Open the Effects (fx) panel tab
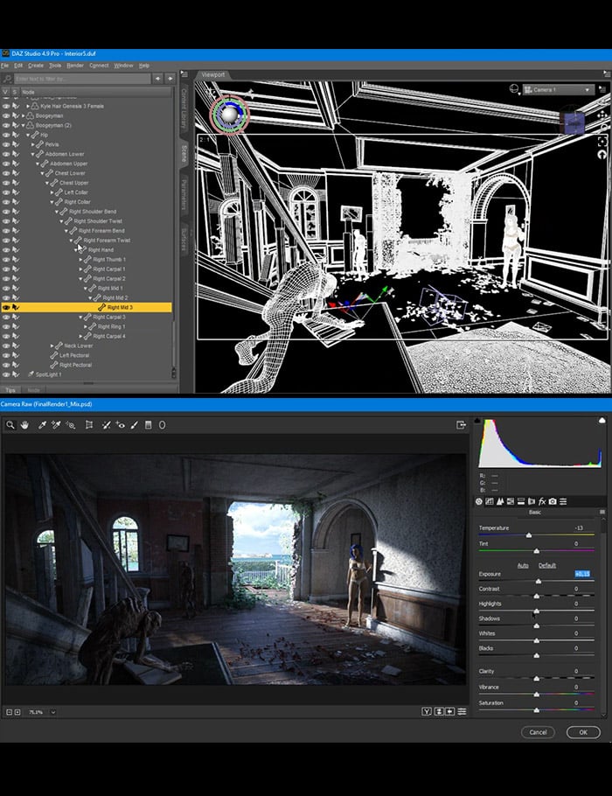This screenshot has width=612, height=796. pyautogui.click(x=541, y=501)
